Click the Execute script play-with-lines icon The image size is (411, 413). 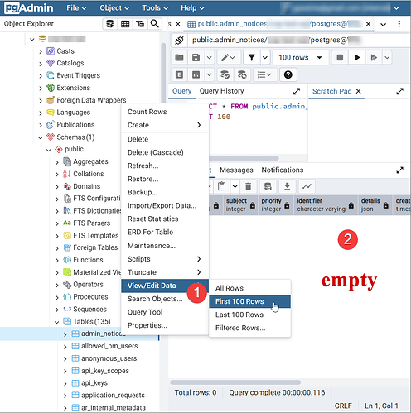(374, 57)
